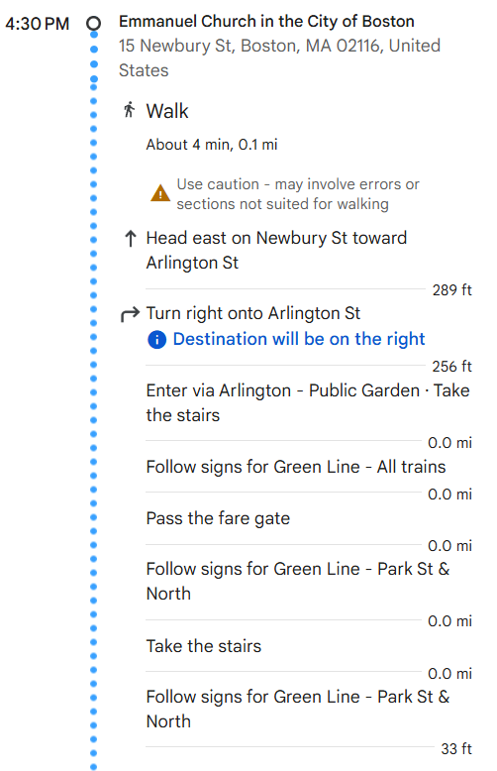This screenshot has width=497, height=771.
Task: Select the 4:30 PM departure time
Action: click(38, 24)
